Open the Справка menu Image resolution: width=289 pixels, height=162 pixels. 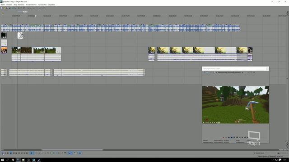[51, 4]
